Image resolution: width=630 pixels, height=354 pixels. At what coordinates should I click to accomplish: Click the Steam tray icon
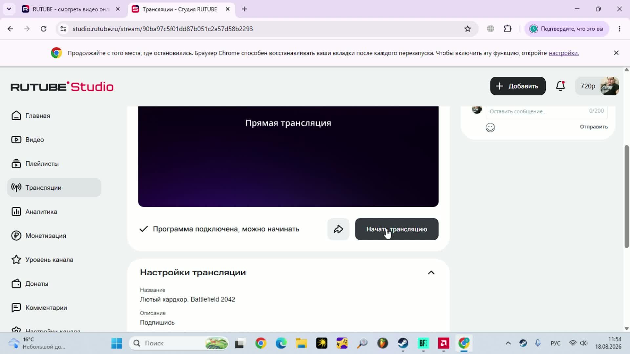coord(523,343)
